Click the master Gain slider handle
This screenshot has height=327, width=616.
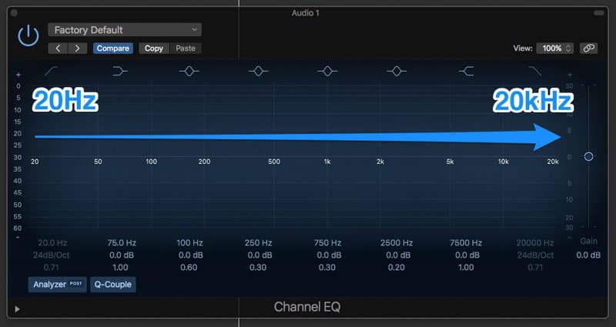[x=588, y=156]
